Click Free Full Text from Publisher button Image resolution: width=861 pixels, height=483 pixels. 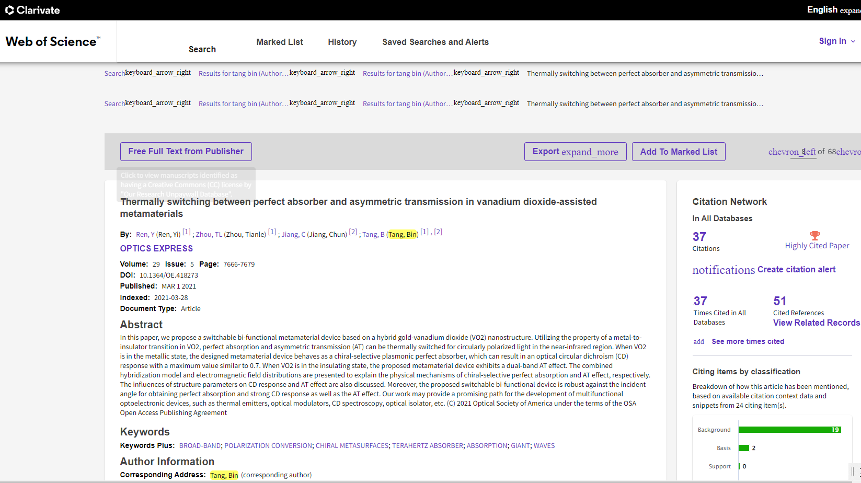click(x=186, y=152)
